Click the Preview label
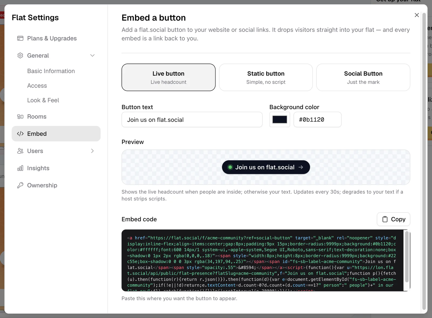The width and height of the screenshot is (432, 318). point(133,142)
